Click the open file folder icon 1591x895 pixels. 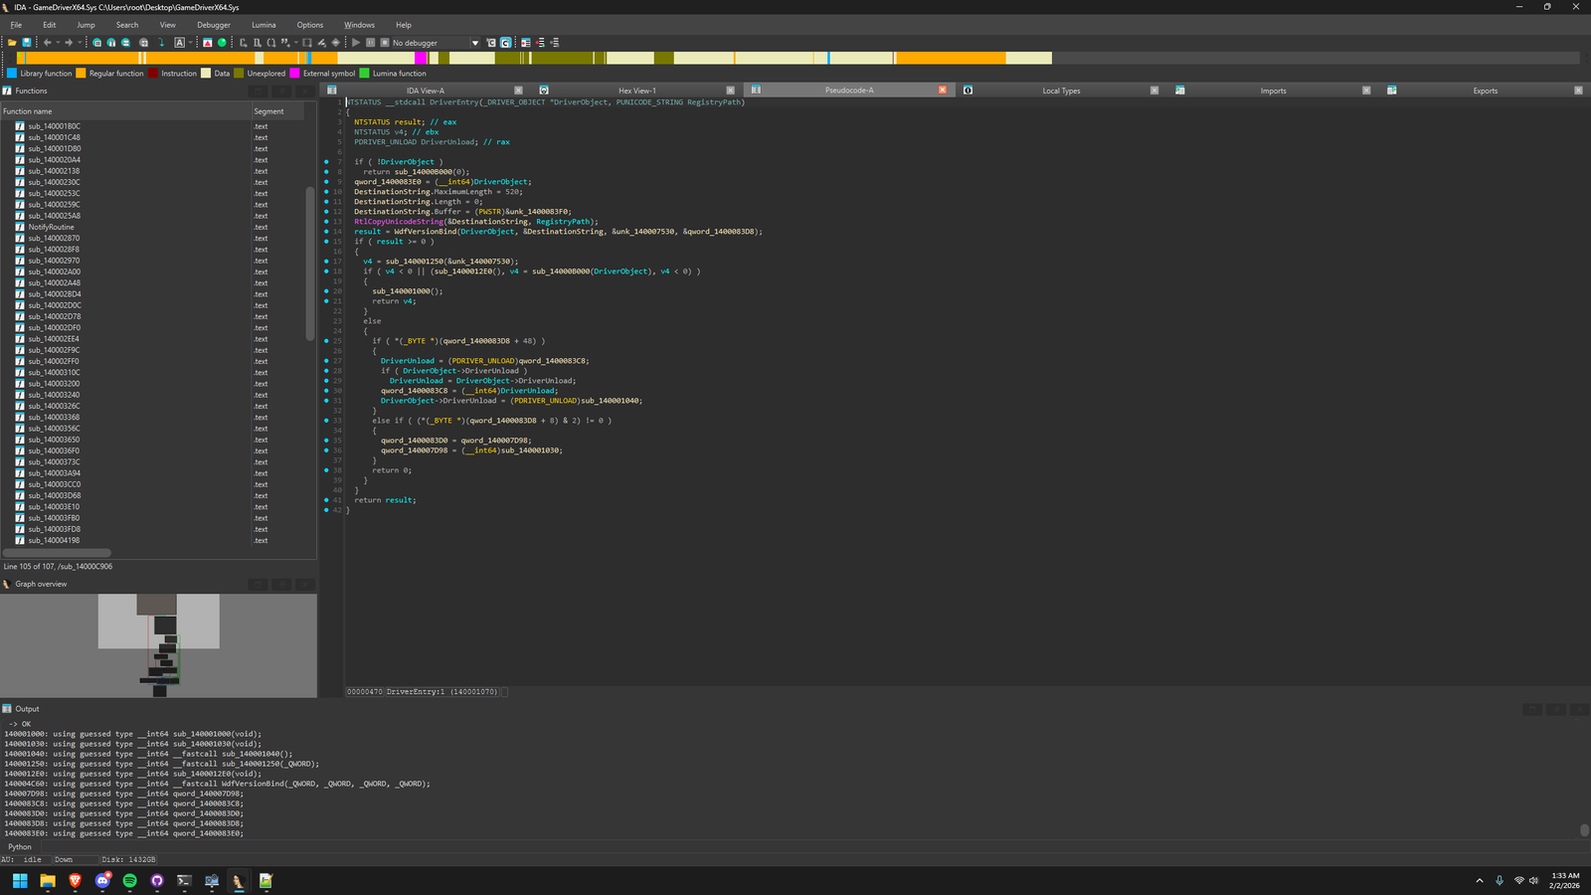[x=12, y=43]
